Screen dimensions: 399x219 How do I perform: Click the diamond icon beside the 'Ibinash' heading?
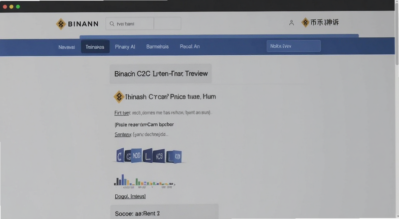click(x=119, y=97)
